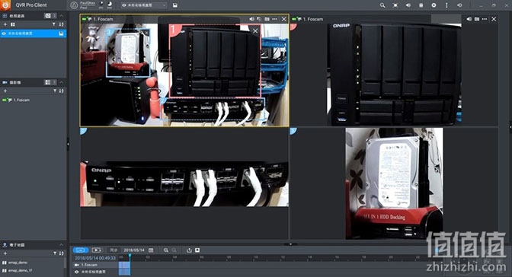Viewport: 512px width, 277px height.
Task: Toggle visibility eye of selected view item
Action: coord(4,33)
